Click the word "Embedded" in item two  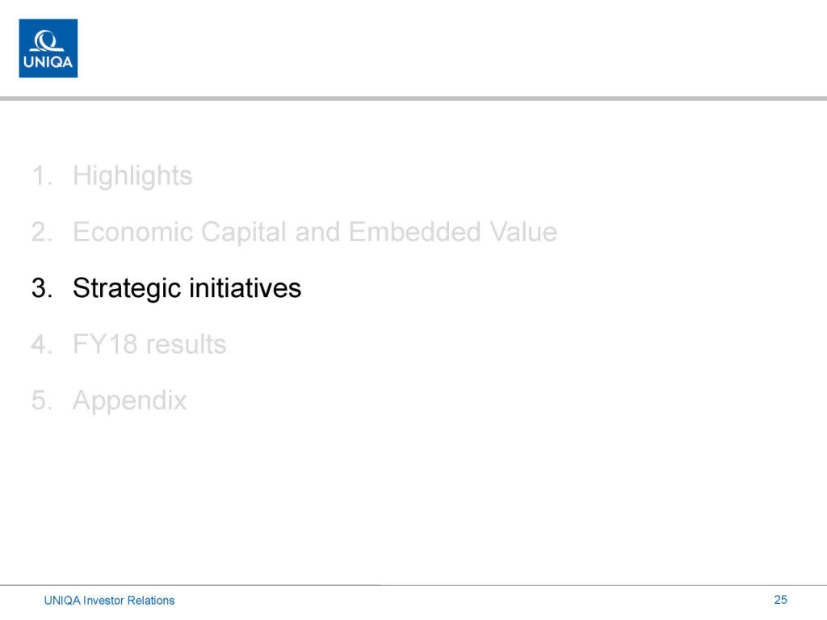(415, 232)
